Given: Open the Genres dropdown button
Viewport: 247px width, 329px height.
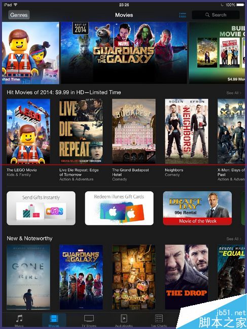Looking at the screenshot, I should [x=19, y=15].
